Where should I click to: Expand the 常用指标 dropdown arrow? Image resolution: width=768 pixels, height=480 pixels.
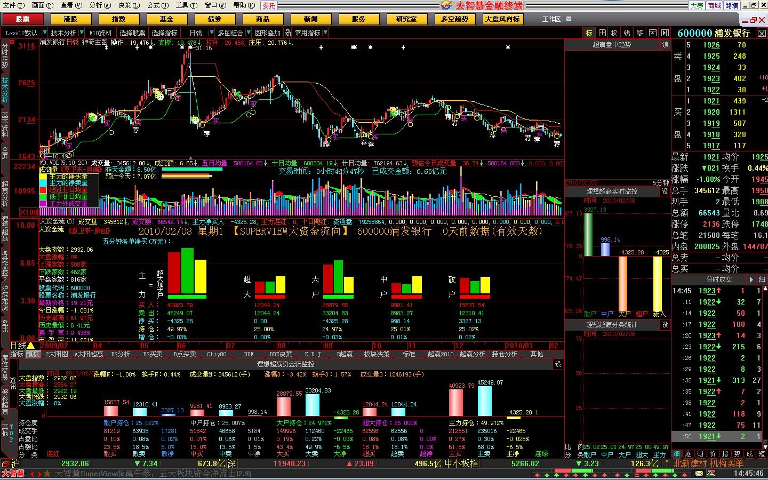325,33
